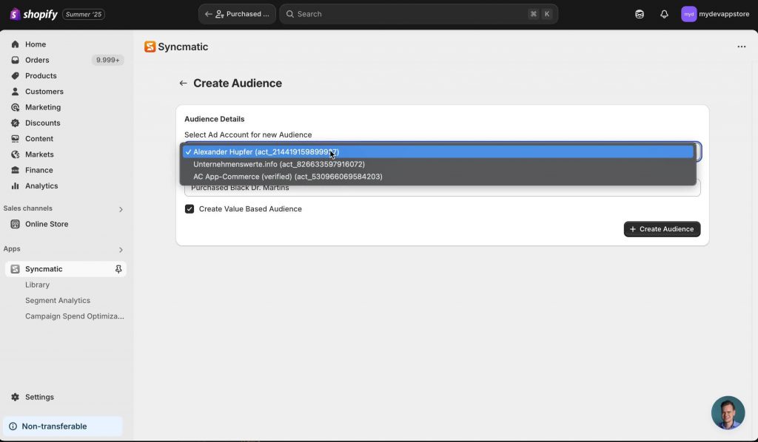Click the myd purple avatar
Viewport: 758px width, 442px height.
point(689,14)
